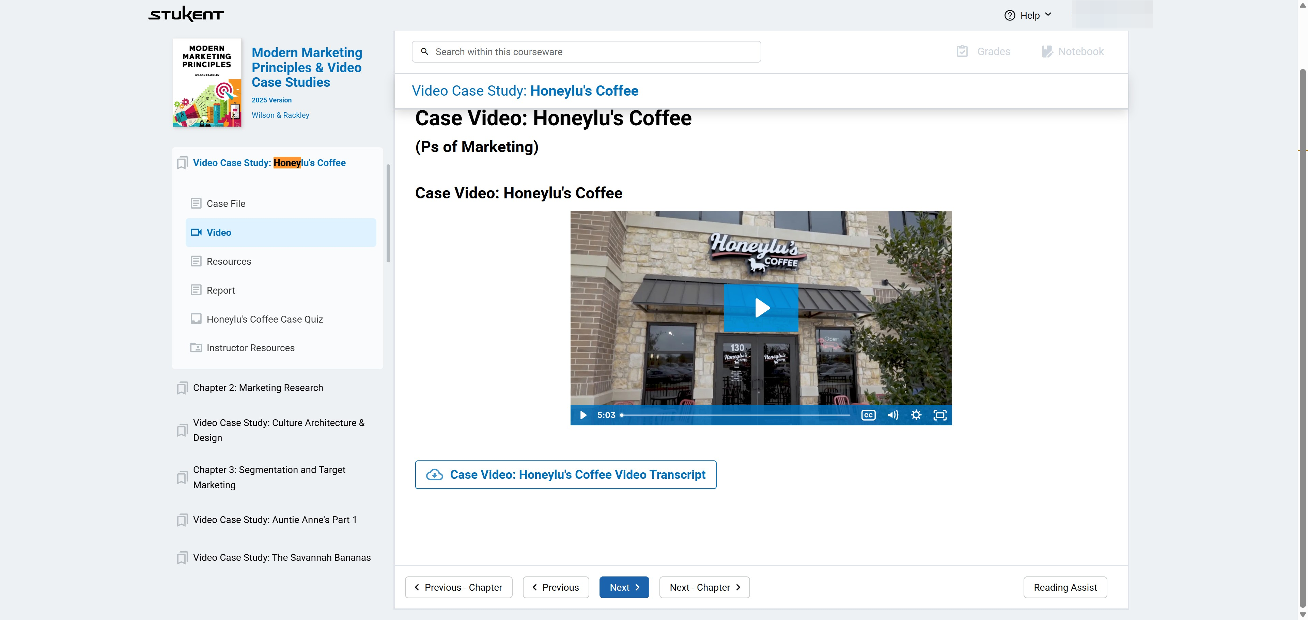Expand The Savannah Bananas case study

point(282,558)
